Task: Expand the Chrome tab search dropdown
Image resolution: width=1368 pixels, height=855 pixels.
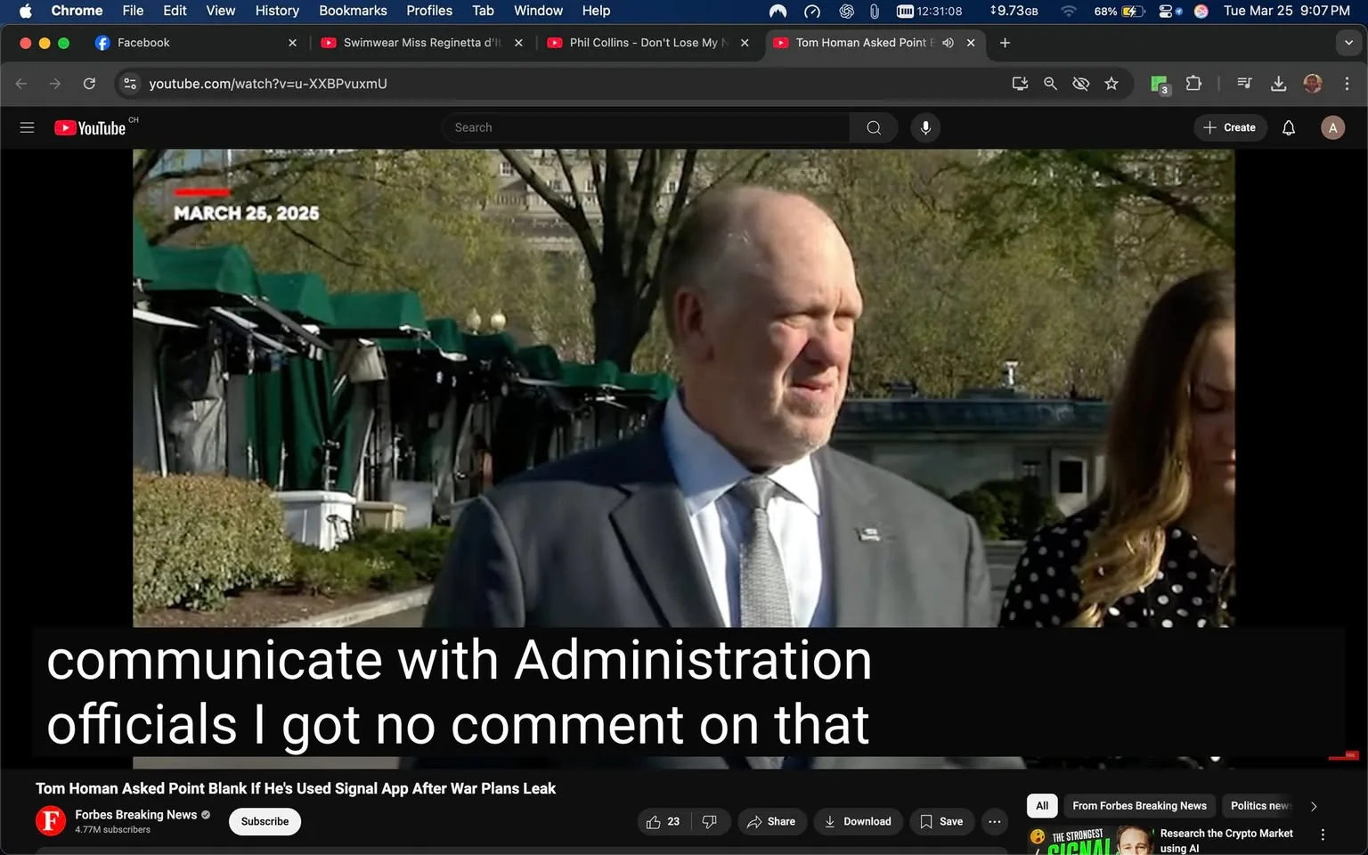Action: 1348,43
